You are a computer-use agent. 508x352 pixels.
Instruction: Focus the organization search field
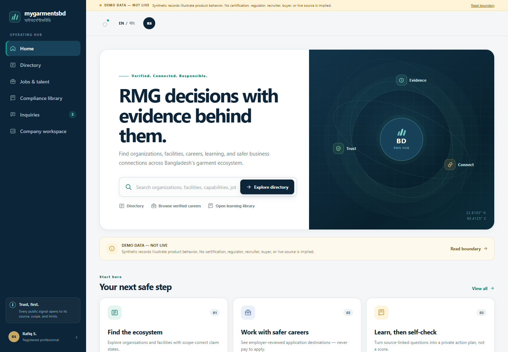pos(186,187)
